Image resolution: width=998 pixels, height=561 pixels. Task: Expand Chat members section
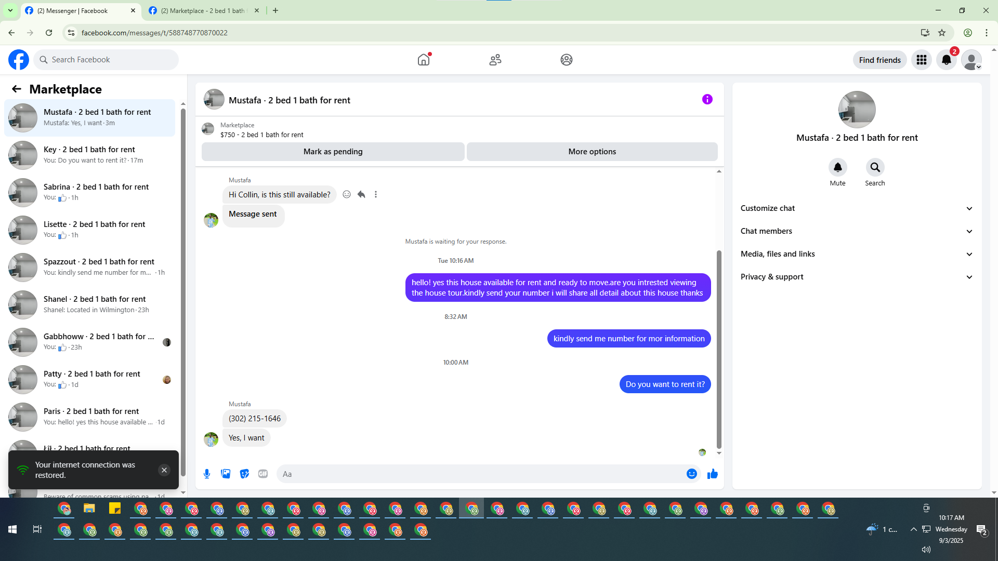pos(857,231)
